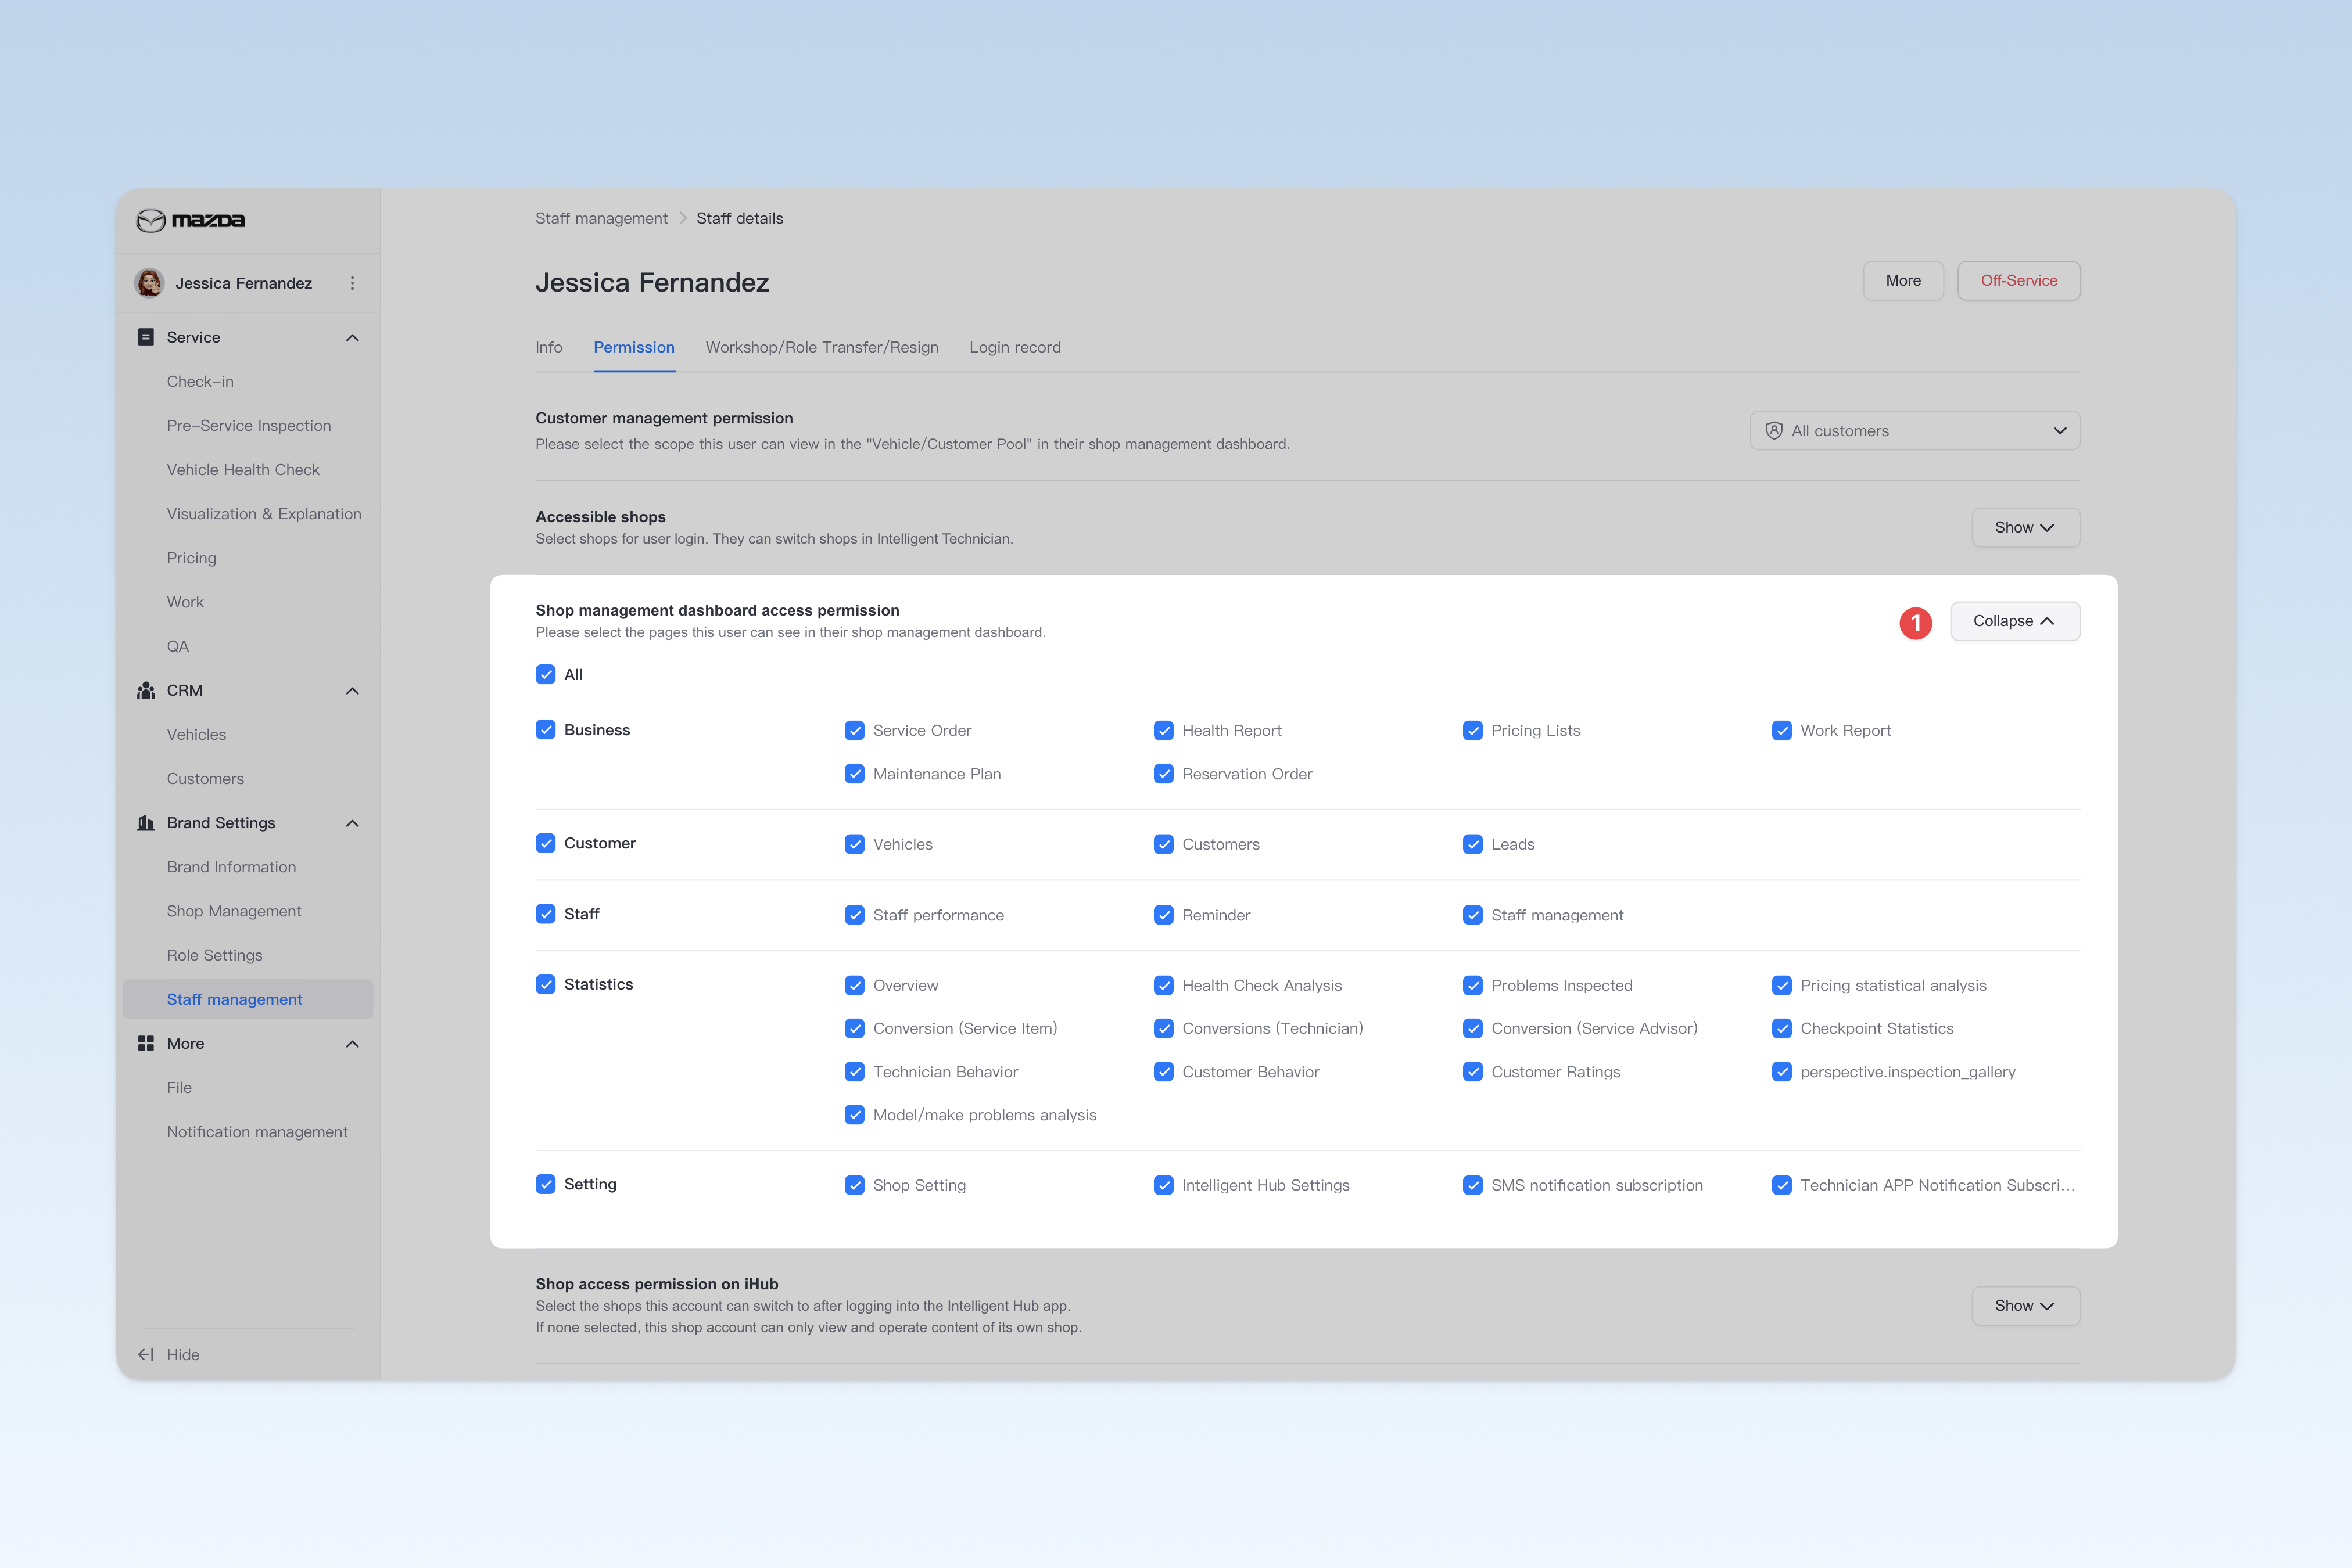Open the All customers dropdown
Screen dimensions: 2352x1568
[x=1915, y=431]
